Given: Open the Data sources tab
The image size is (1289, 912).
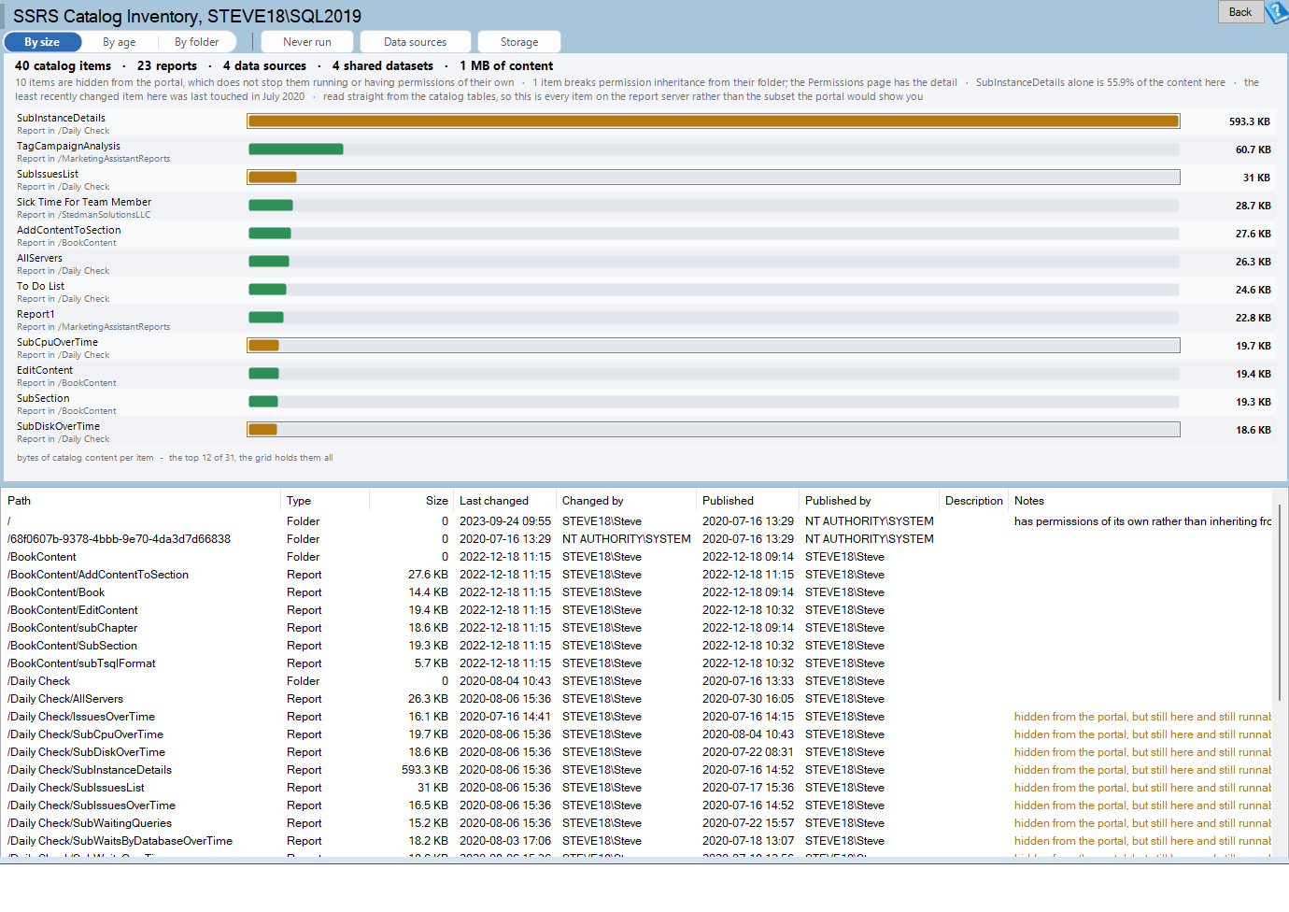Looking at the screenshot, I should tap(415, 42).
